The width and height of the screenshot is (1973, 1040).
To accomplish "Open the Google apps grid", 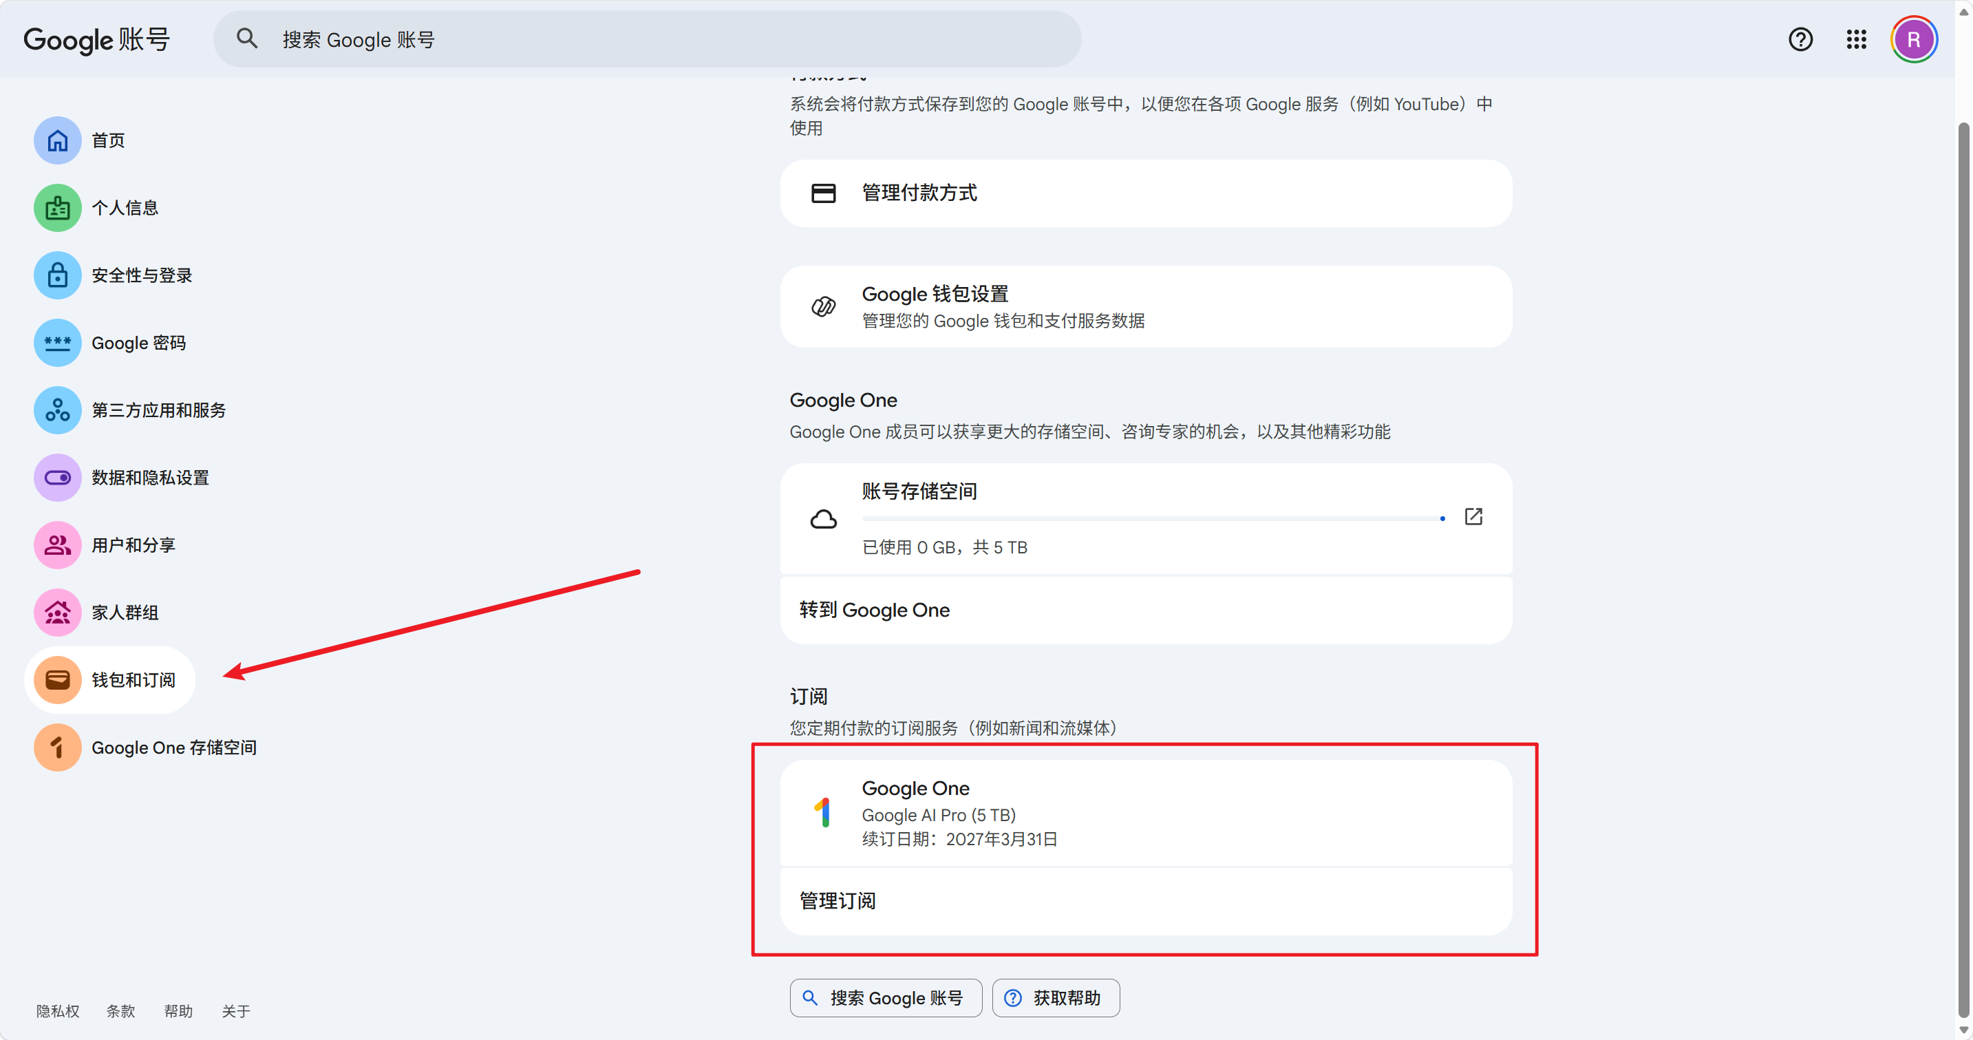I will coord(1856,39).
